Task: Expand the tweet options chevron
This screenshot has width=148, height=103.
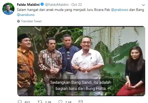Action: pyautogui.click(x=143, y=5)
